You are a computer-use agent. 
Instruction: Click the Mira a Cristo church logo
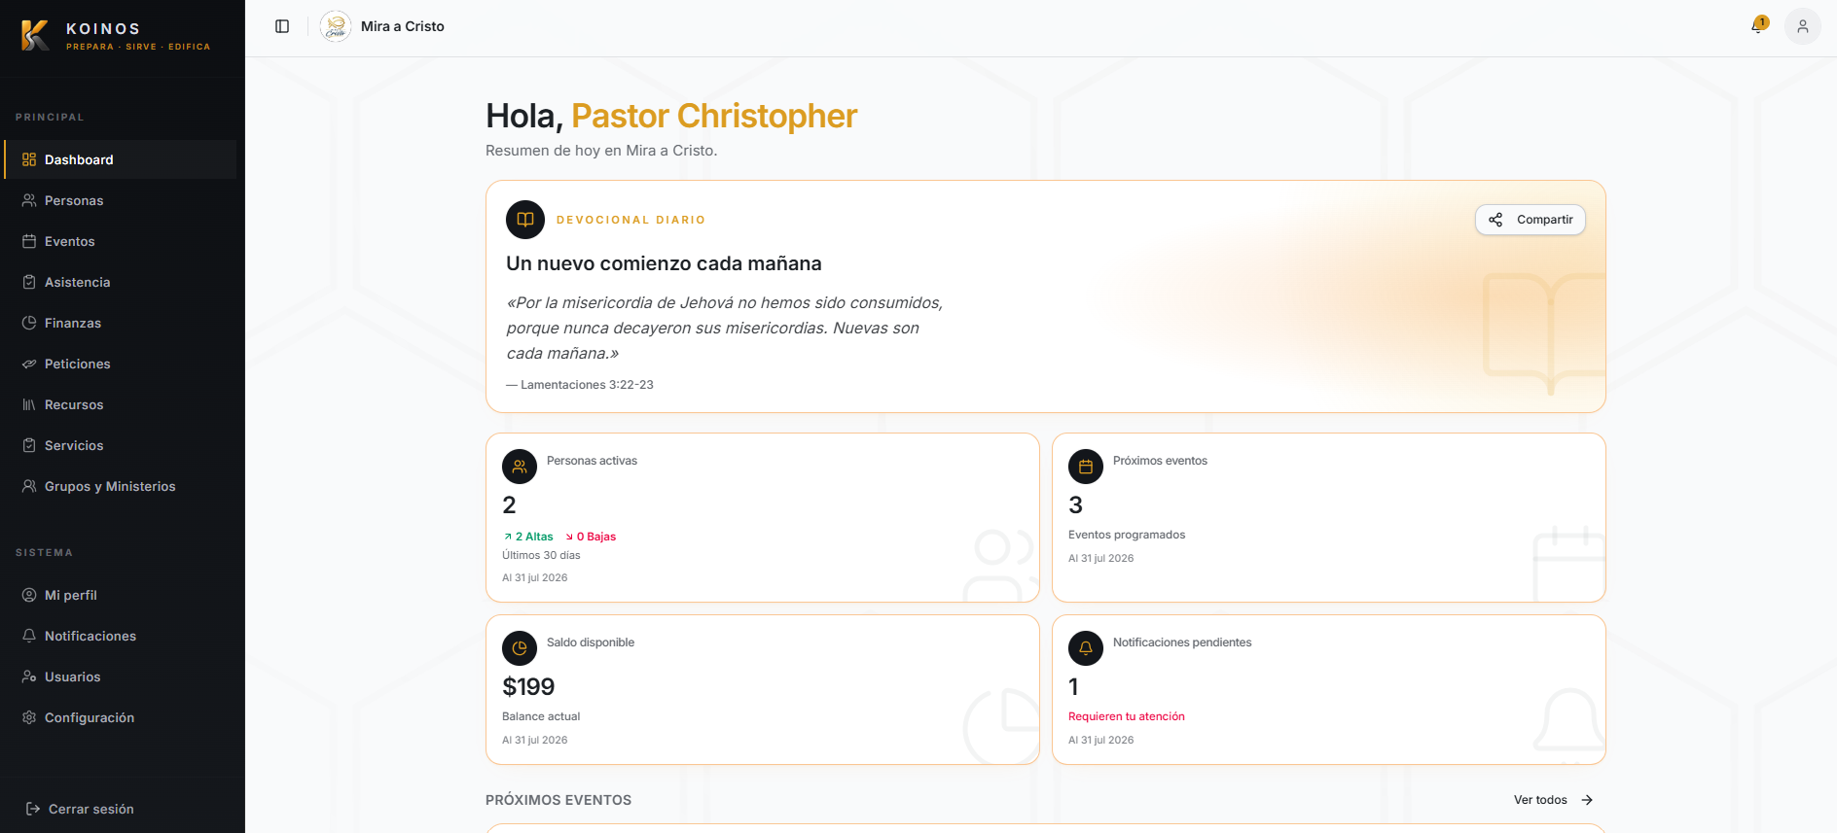[x=336, y=26]
